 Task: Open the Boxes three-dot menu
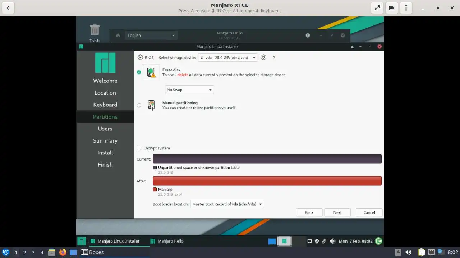point(406,8)
